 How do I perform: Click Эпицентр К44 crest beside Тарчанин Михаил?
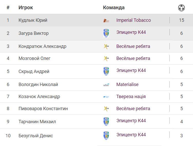[x=106, y=121]
